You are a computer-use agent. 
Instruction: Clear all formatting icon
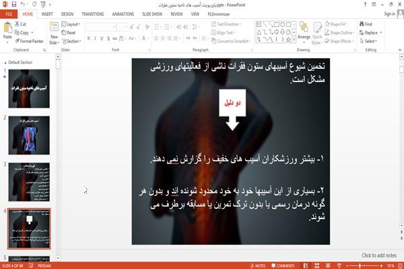tap(147, 27)
